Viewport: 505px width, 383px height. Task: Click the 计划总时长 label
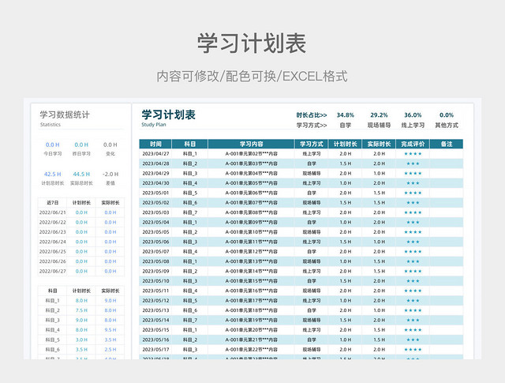coord(53,183)
